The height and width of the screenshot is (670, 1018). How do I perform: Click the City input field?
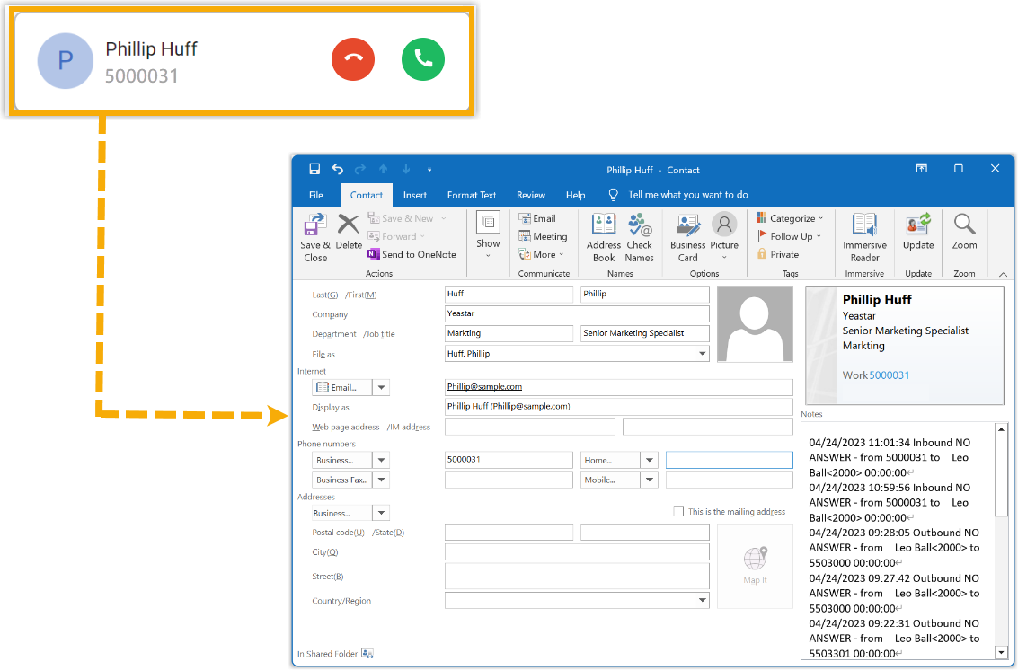click(577, 551)
